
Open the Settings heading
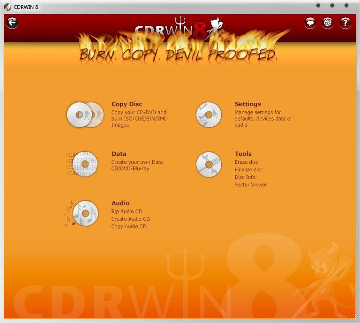pyautogui.click(x=247, y=104)
